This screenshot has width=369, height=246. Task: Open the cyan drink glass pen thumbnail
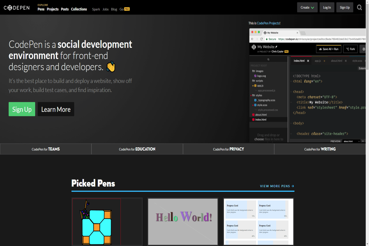click(107, 221)
